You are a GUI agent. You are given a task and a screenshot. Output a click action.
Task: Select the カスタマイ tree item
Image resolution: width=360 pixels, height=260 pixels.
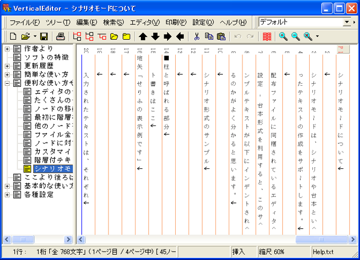[x=53, y=151]
